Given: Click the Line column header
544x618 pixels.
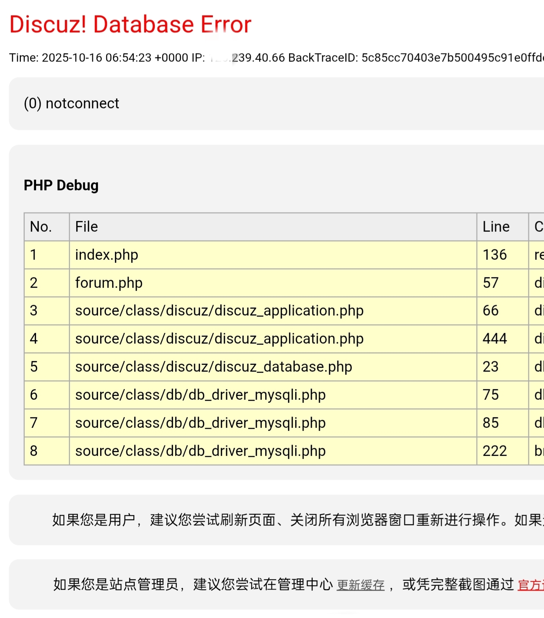Looking at the screenshot, I should click(x=496, y=227).
